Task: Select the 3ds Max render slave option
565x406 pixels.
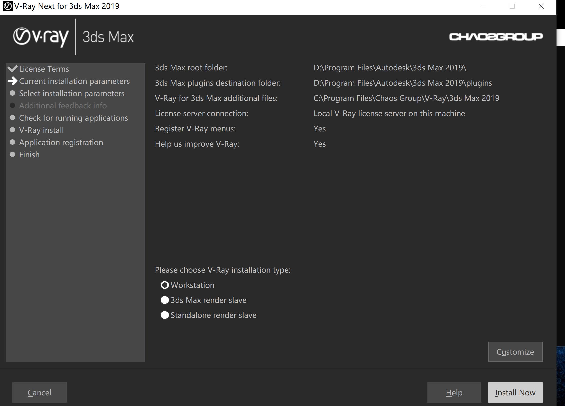Action: [165, 300]
